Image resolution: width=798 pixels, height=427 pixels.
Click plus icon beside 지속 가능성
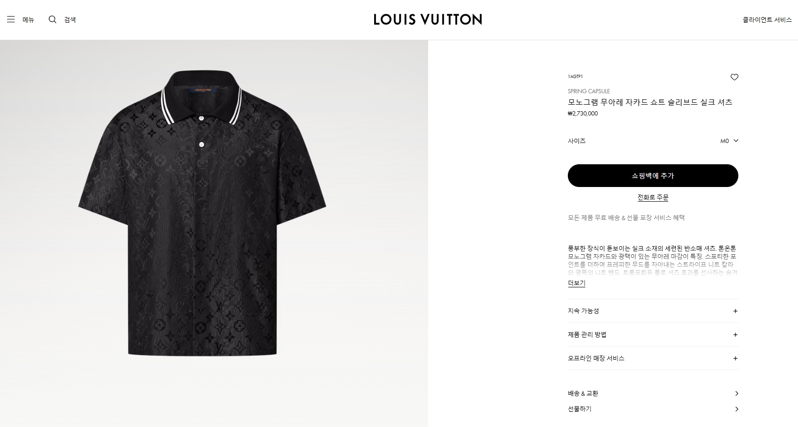(735, 311)
